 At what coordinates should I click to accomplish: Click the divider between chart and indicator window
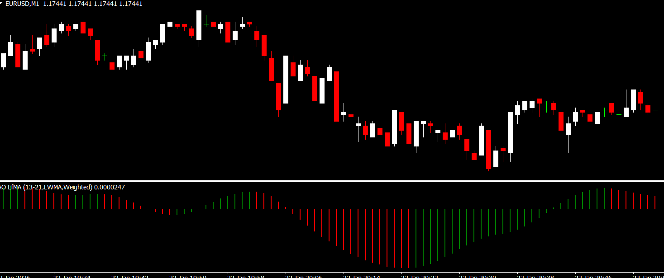tap(332, 181)
